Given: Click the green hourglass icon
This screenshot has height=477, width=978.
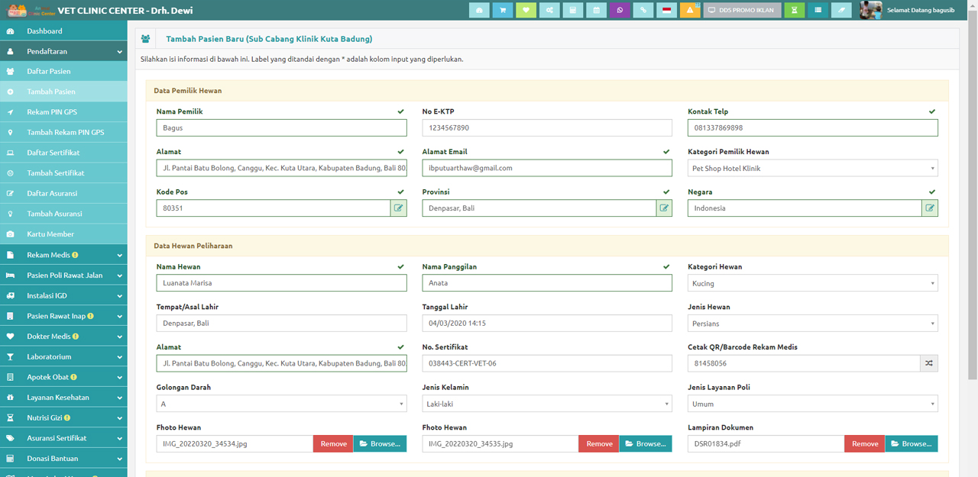Looking at the screenshot, I should 795,10.
